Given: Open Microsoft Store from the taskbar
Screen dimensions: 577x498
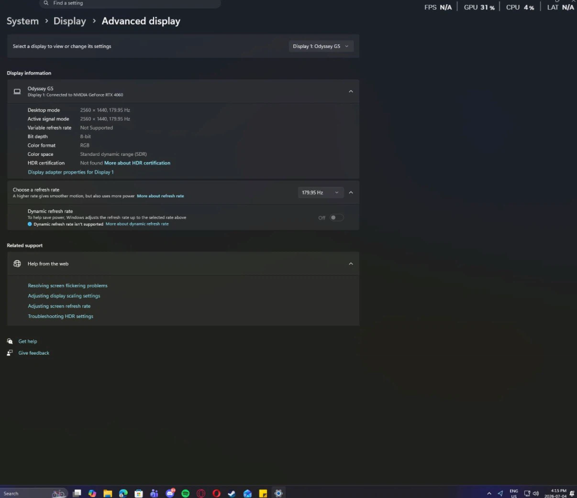Looking at the screenshot, I should 139,493.
